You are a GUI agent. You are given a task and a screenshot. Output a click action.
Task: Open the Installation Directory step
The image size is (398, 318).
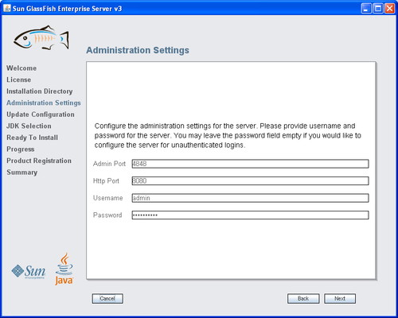tap(40, 91)
